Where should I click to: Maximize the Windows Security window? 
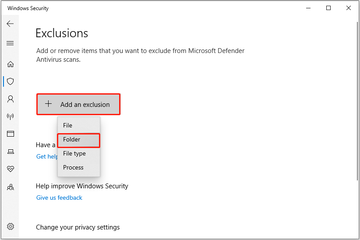[x=328, y=8]
